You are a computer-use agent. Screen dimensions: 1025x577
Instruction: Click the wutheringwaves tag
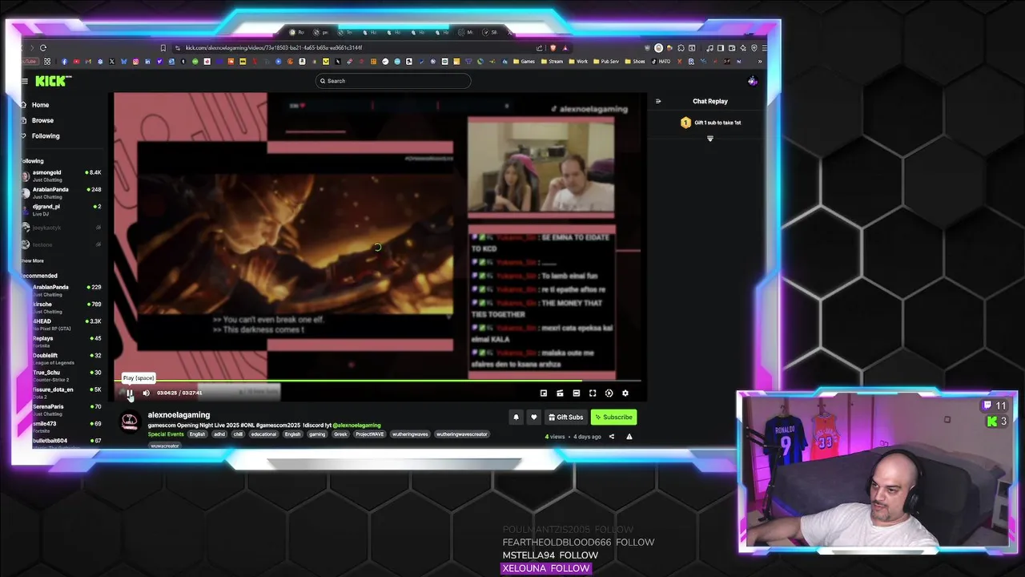coord(410,434)
